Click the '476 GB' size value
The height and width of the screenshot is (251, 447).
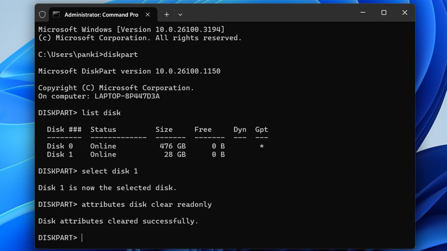[x=172, y=146]
